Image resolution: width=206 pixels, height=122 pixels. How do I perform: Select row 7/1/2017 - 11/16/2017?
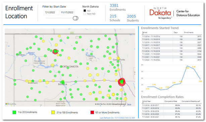click(x=171, y=45)
